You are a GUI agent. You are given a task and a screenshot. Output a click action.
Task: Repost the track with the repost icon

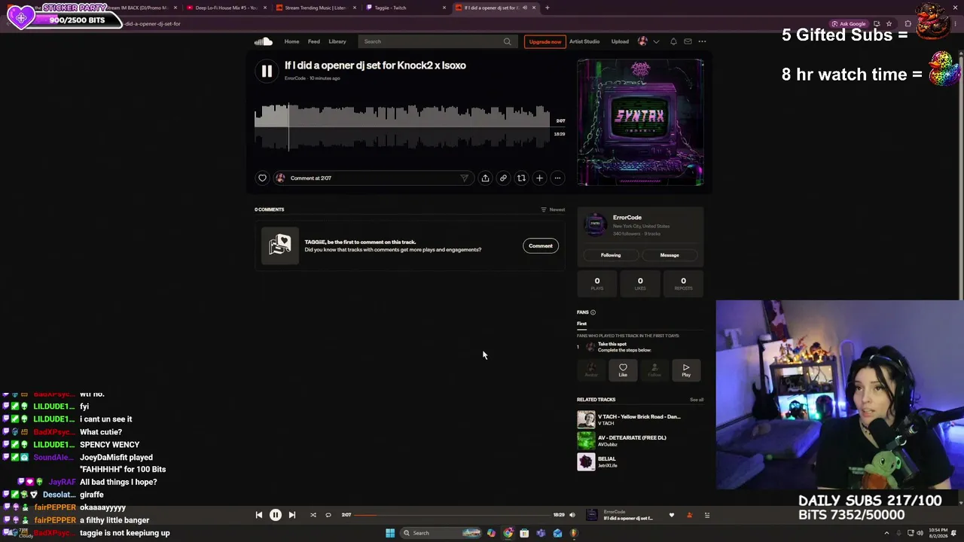tap(521, 178)
